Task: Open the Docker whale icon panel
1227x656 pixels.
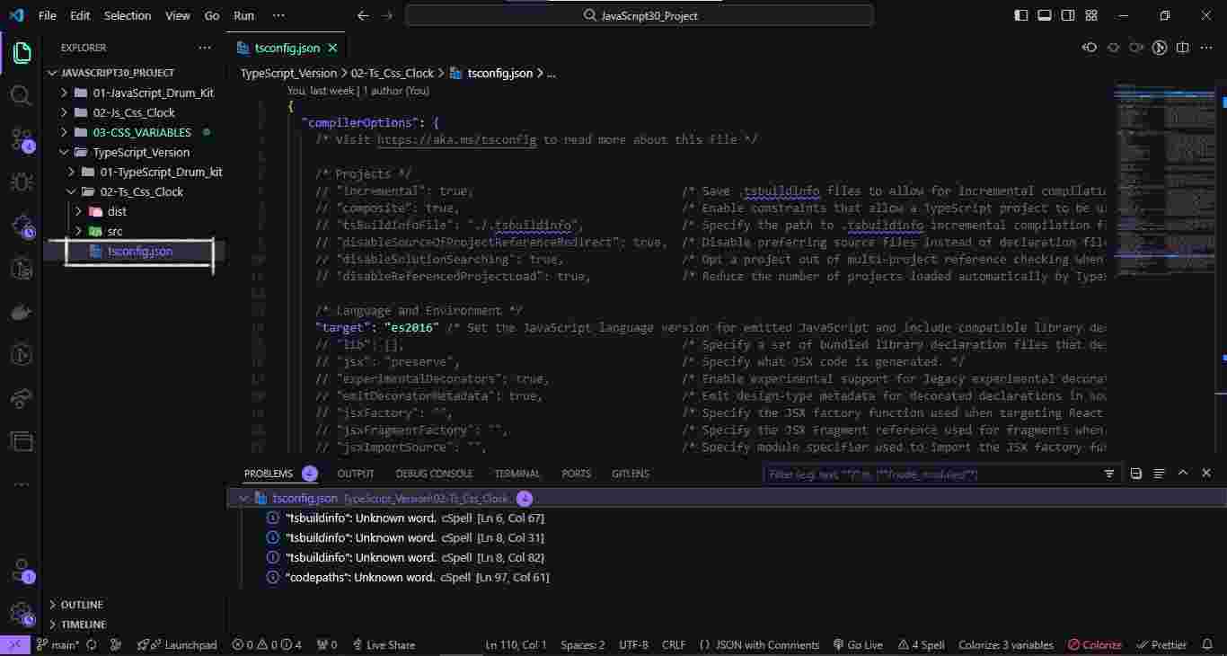Action: 22,312
